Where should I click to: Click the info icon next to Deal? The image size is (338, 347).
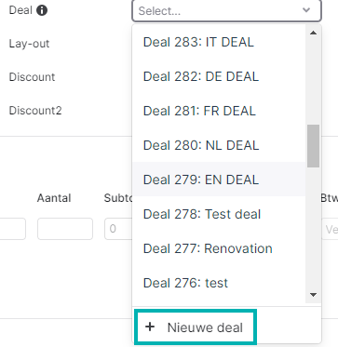click(42, 10)
